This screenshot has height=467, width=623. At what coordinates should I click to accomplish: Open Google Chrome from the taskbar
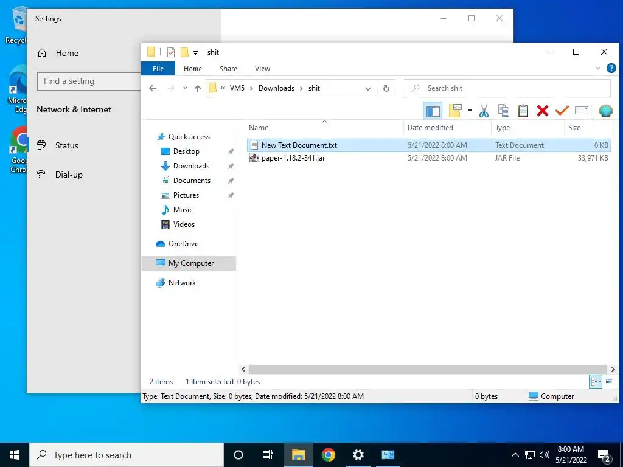(x=328, y=455)
